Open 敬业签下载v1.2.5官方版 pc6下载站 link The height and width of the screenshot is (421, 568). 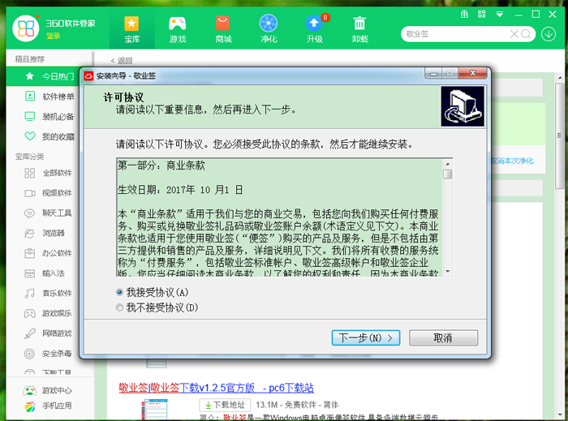click(x=217, y=388)
